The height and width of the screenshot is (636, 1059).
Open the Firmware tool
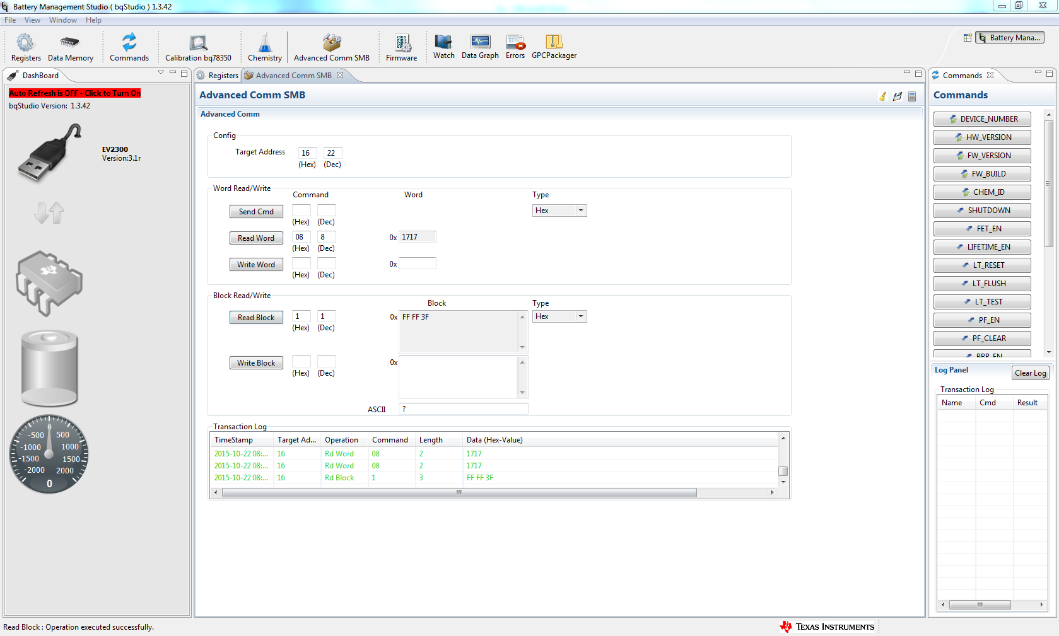tap(402, 48)
